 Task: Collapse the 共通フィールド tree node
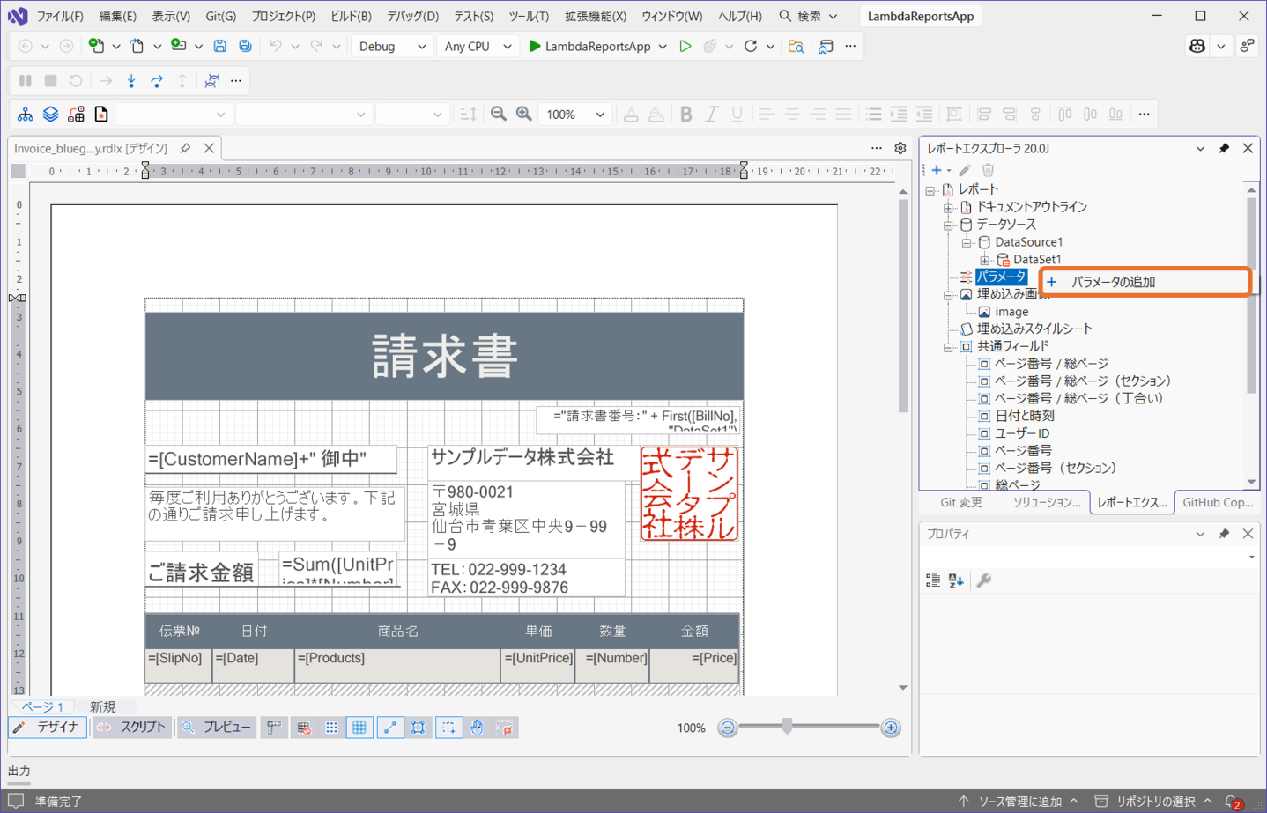pos(948,347)
